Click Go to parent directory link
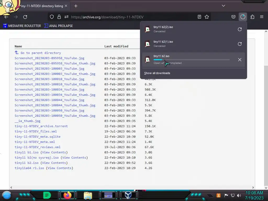 pos(41,53)
